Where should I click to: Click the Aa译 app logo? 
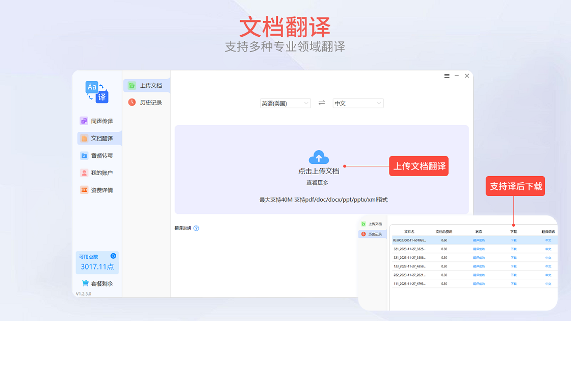click(x=97, y=92)
